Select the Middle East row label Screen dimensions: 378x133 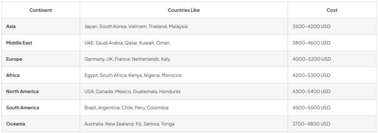click(x=19, y=43)
